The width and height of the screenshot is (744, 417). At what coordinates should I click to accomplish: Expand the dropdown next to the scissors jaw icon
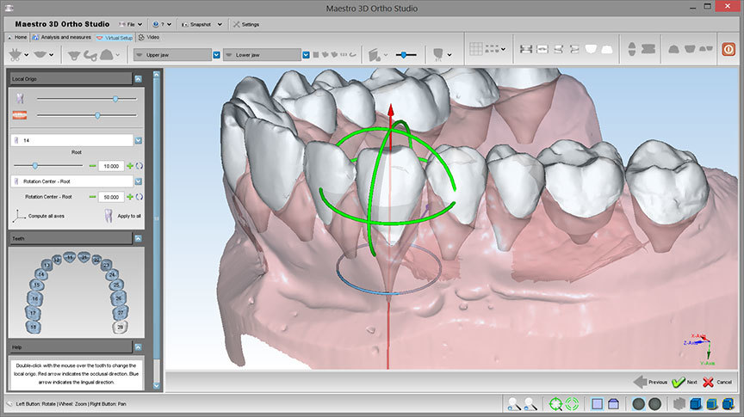(x=27, y=55)
